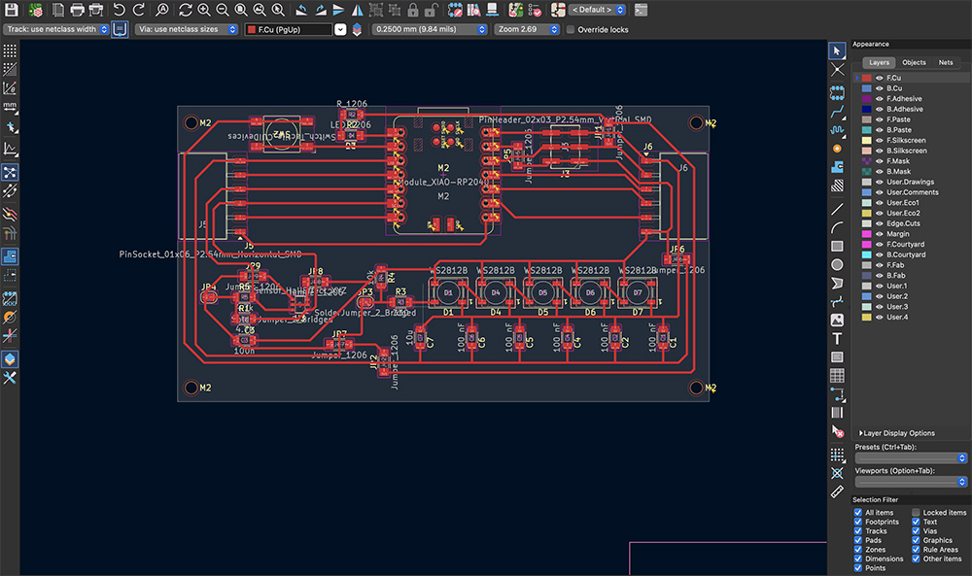Select the Draw Rectangle tool

837,246
